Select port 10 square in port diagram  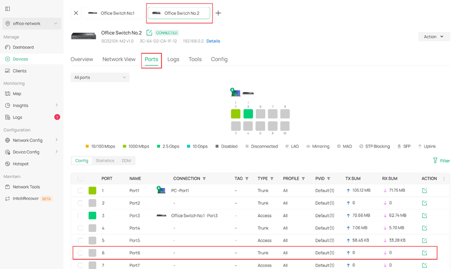285,126
